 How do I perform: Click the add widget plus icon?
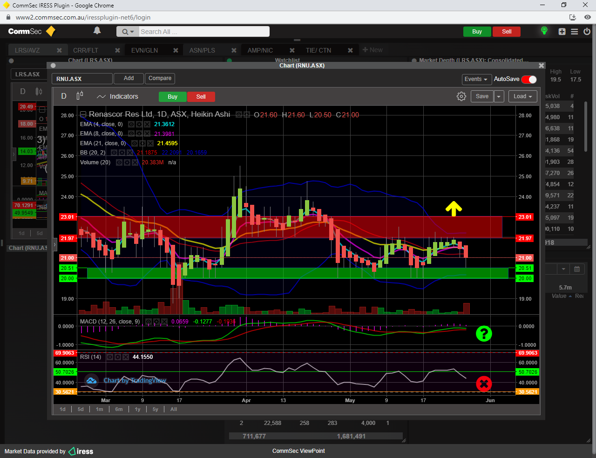click(562, 32)
